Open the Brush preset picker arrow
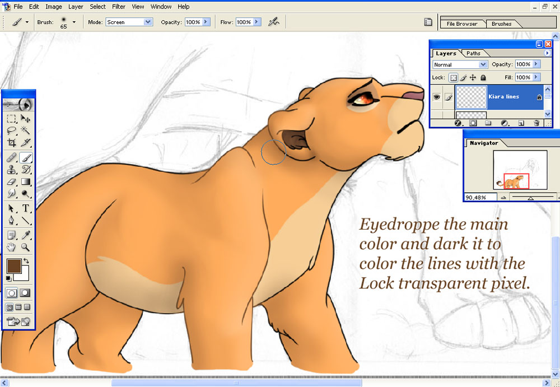The width and height of the screenshot is (560, 387). [74, 22]
